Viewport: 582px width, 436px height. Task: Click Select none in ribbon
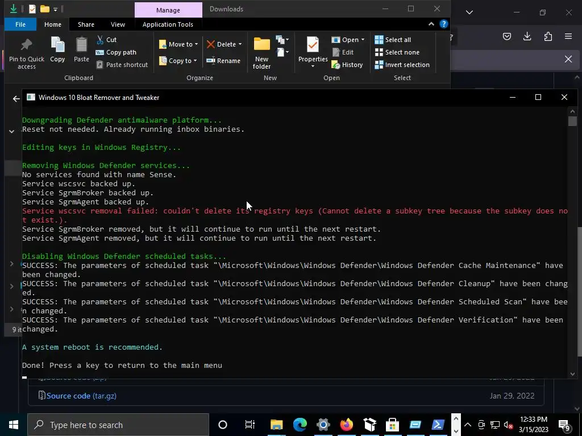click(x=397, y=52)
